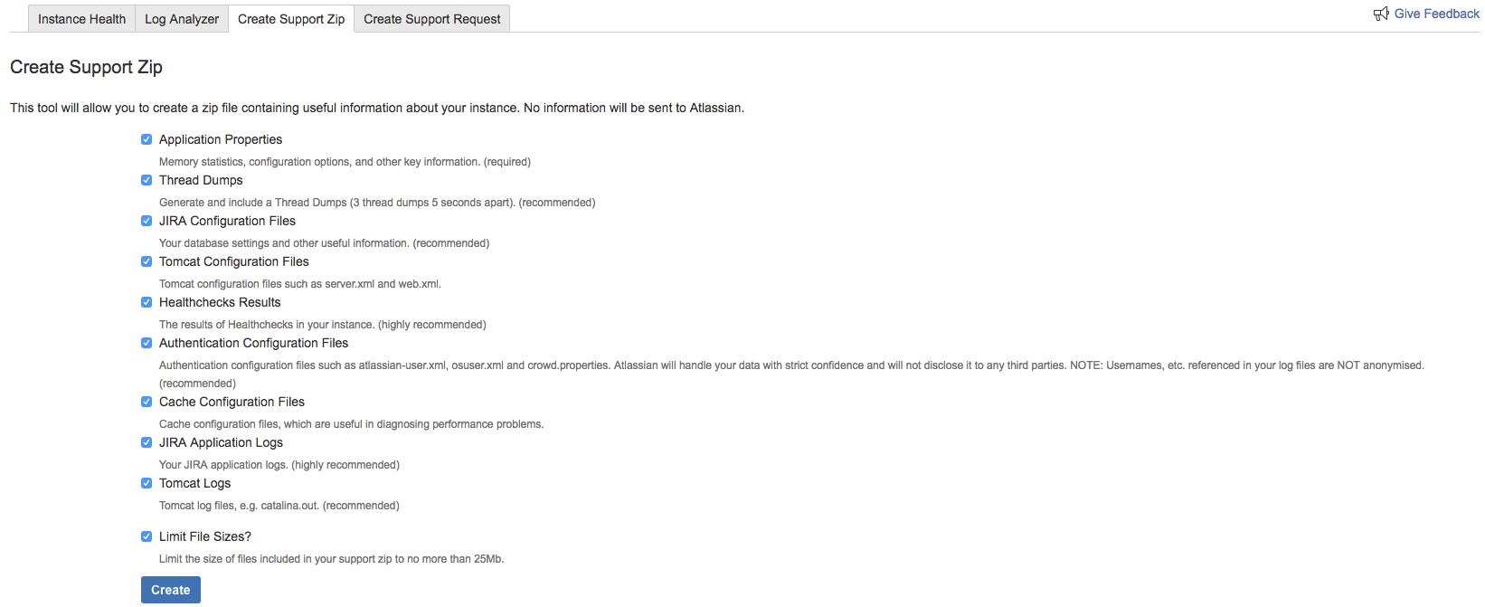Image resolution: width=1485 pixels, height=607 pixels.
Task: Disable the Limit File Sizes option
Action: click(x=147, y=536)
